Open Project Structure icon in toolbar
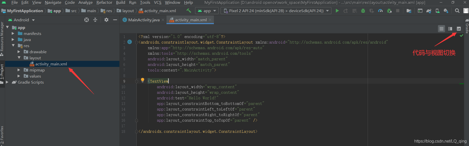Viewport: 469px width, 146px height. point(409,11)
